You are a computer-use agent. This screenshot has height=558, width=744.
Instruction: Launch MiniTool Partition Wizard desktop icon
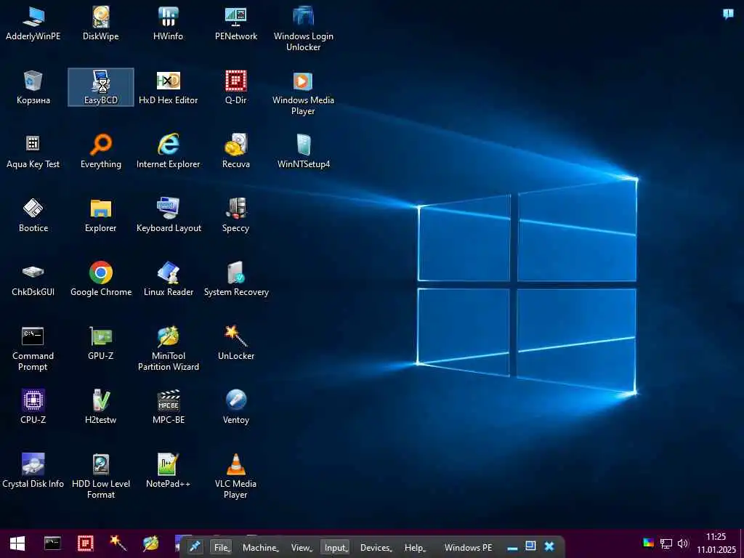168,348
